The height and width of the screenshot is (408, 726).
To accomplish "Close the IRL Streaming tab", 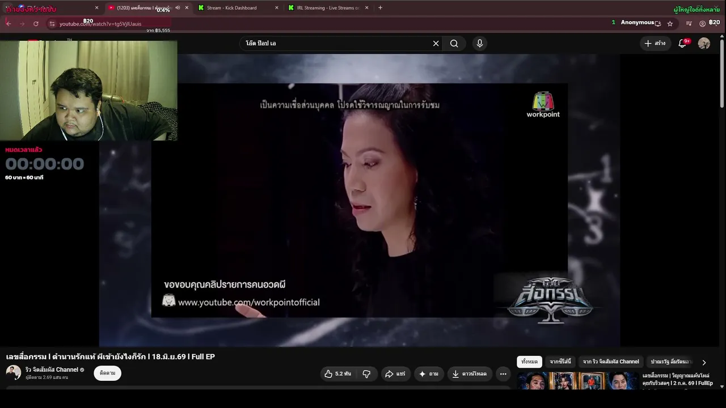I will (x=367, y=8).
